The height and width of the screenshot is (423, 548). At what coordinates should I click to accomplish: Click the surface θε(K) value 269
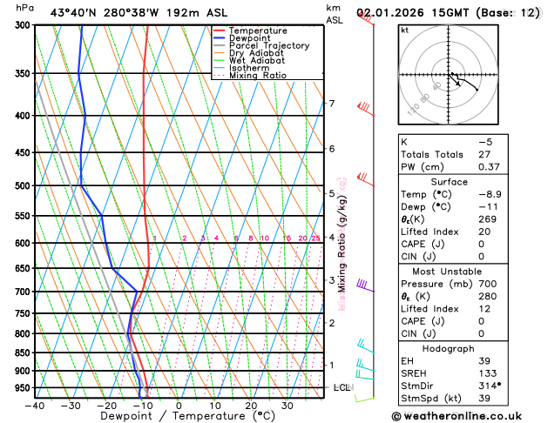tap(488, 219)
